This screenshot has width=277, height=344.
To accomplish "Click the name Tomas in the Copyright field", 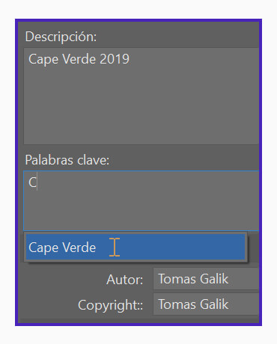I will 177,304.
